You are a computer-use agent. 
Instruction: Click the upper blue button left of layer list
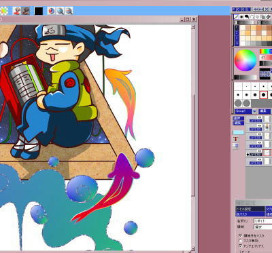pos(239,118)
